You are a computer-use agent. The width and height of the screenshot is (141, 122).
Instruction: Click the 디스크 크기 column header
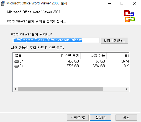65,56
